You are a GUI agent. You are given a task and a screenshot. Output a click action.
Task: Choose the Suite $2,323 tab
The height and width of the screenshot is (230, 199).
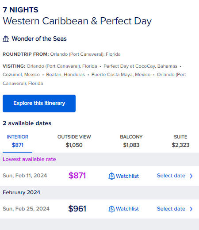click(180, 141)
